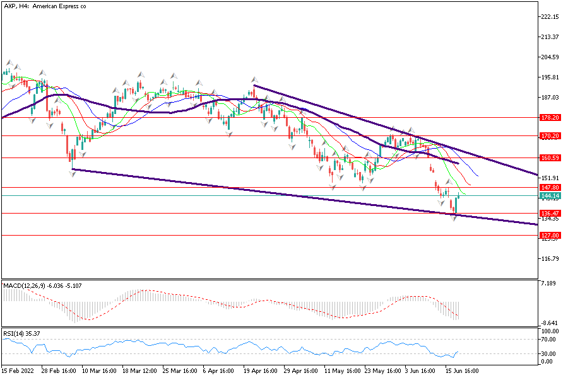Click the 147.80 price level label
Viewport: 568px width, 378px height.
click(x=550, y=187)
